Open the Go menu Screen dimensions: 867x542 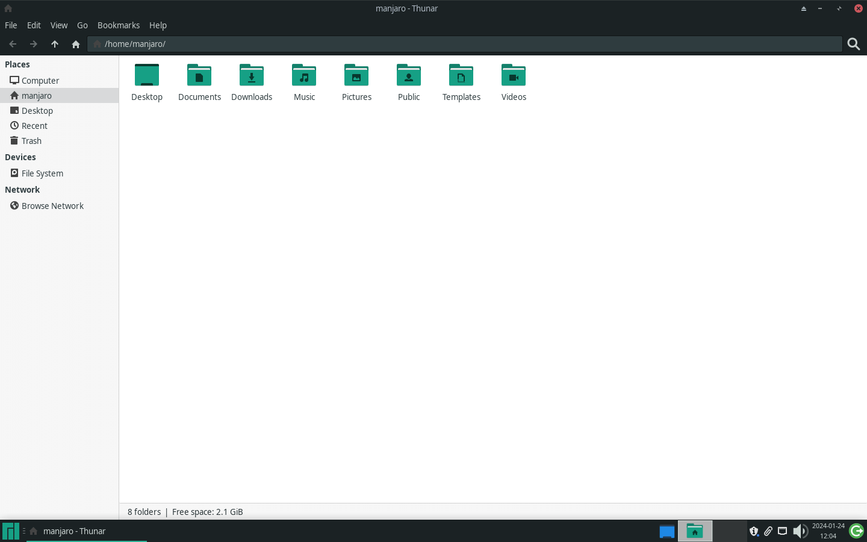[x=82, y=25]
